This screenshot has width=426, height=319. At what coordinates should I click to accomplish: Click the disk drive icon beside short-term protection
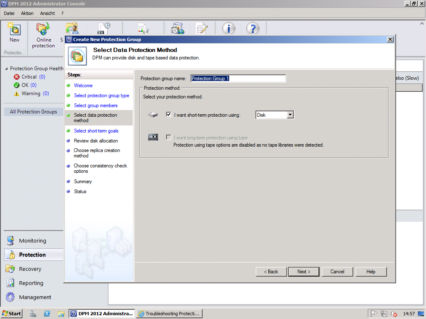153,115
